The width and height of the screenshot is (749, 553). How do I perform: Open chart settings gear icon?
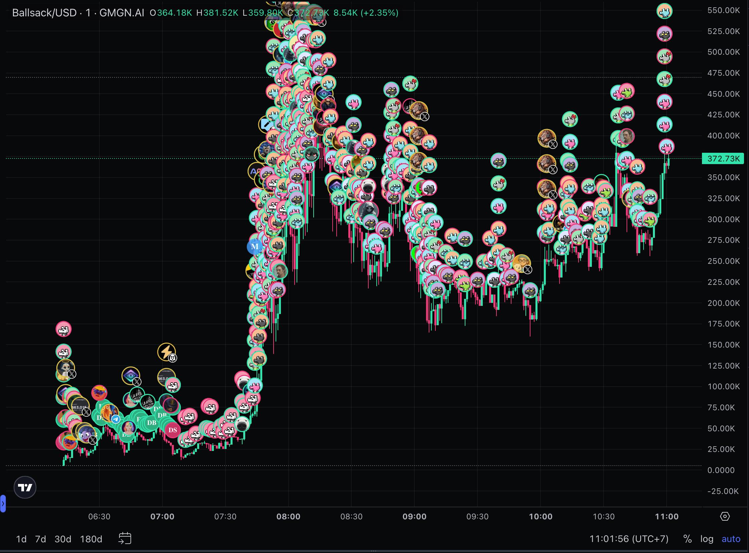[x=725, y=516]
